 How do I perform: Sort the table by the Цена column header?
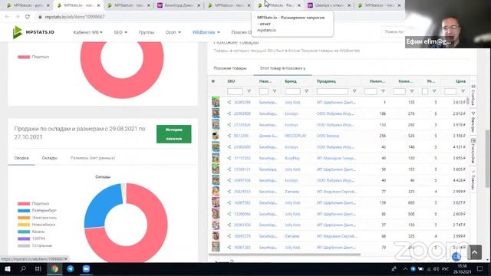[x=460, y=81]
